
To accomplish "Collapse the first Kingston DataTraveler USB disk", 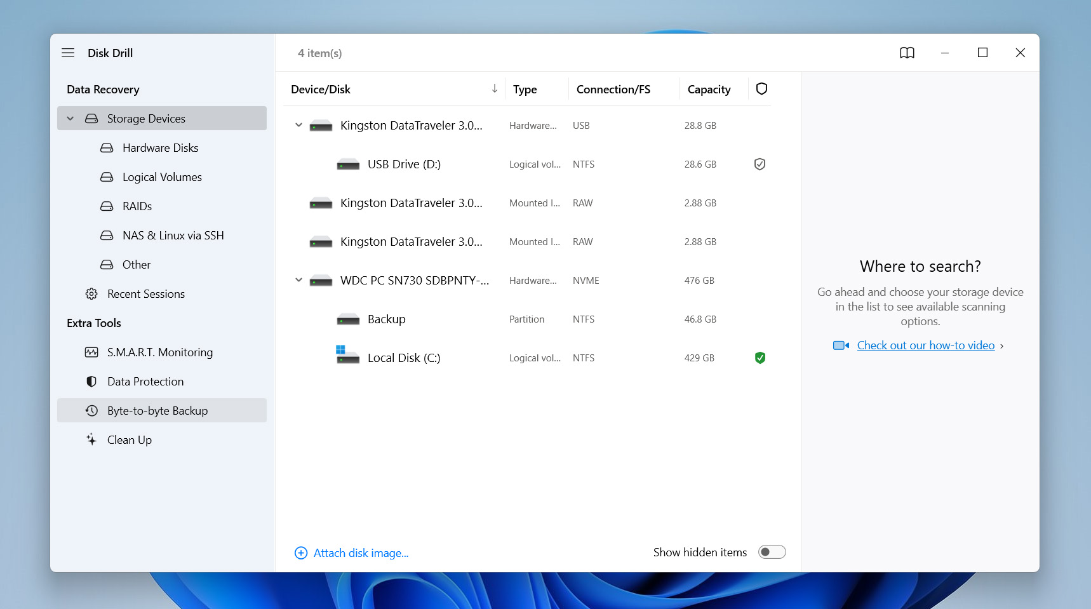I will point(298,125).
